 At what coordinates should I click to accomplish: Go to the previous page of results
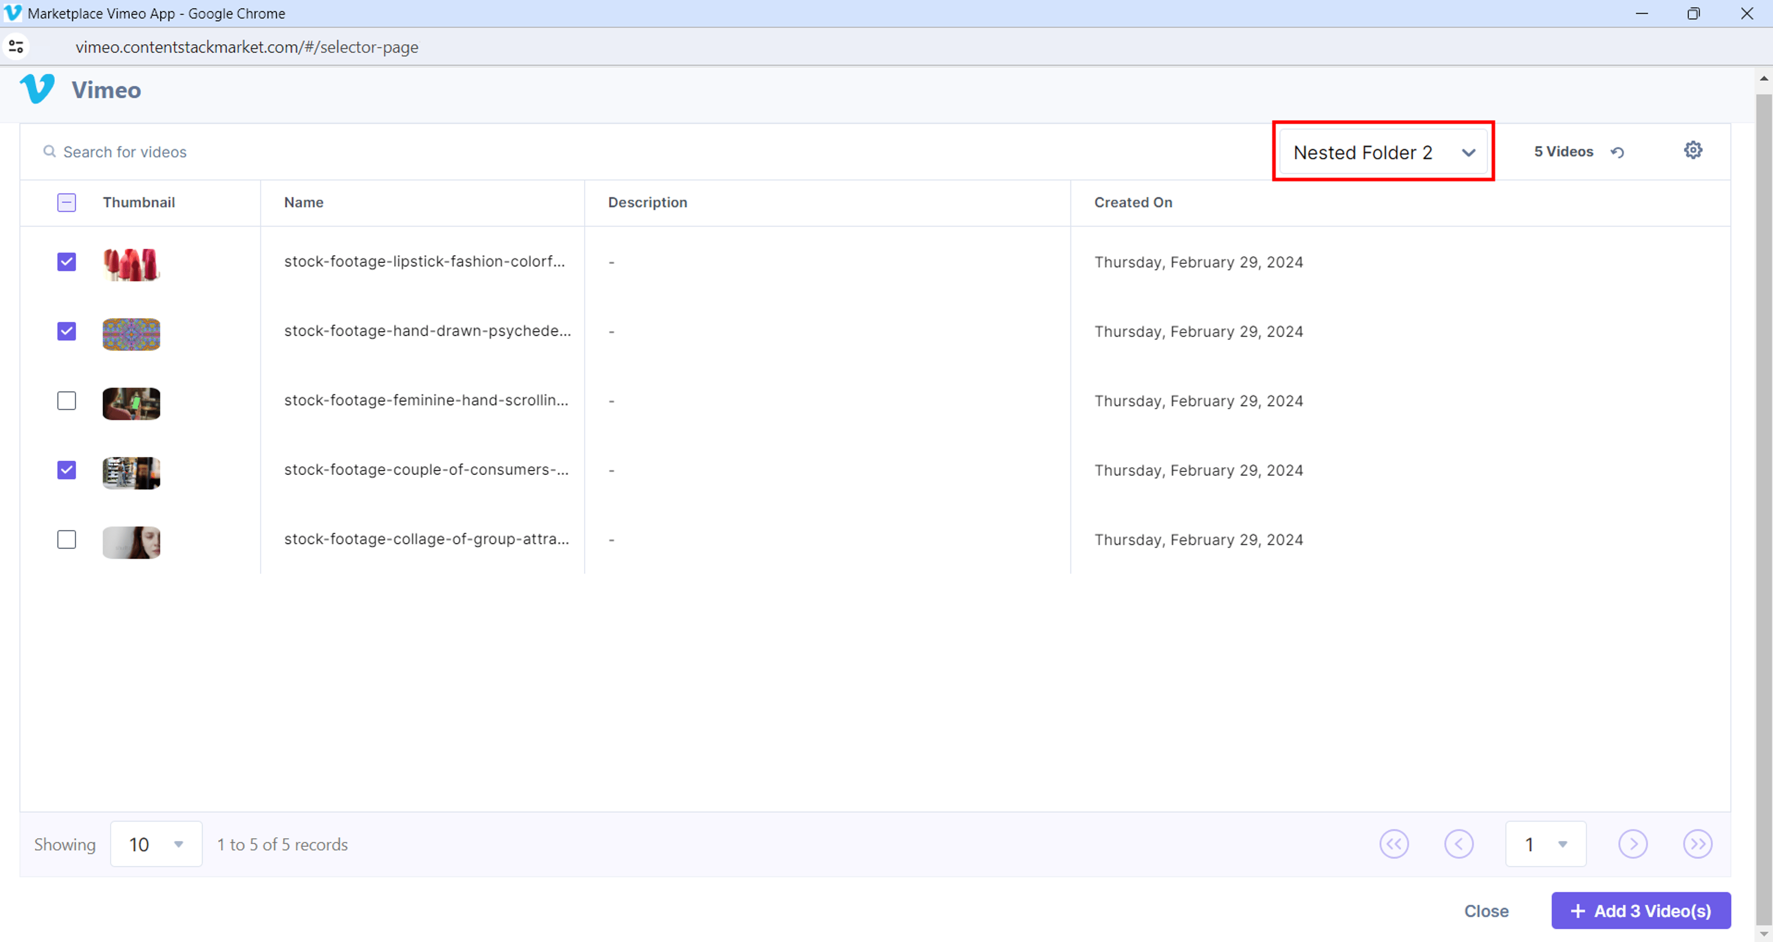point(1459,844)
